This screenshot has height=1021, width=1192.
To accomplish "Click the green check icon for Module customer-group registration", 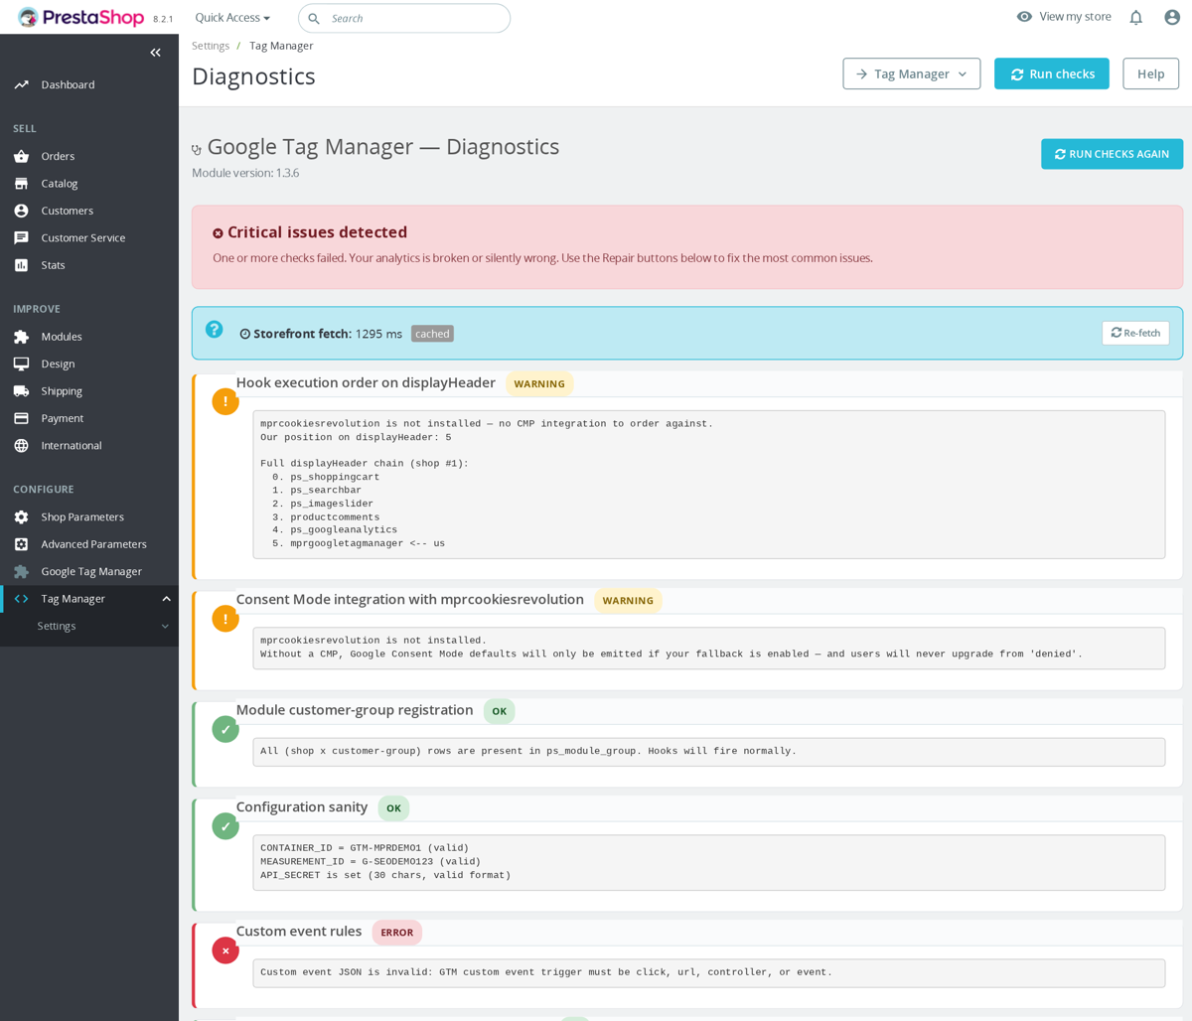I will click(x=225, y=729).
